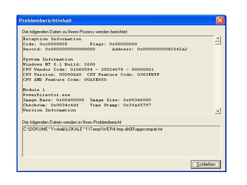Click the 'Record: 0x0000000000000000' entry
The width and height of the screenshot is (247, 185).
click(x=59, y=49)
